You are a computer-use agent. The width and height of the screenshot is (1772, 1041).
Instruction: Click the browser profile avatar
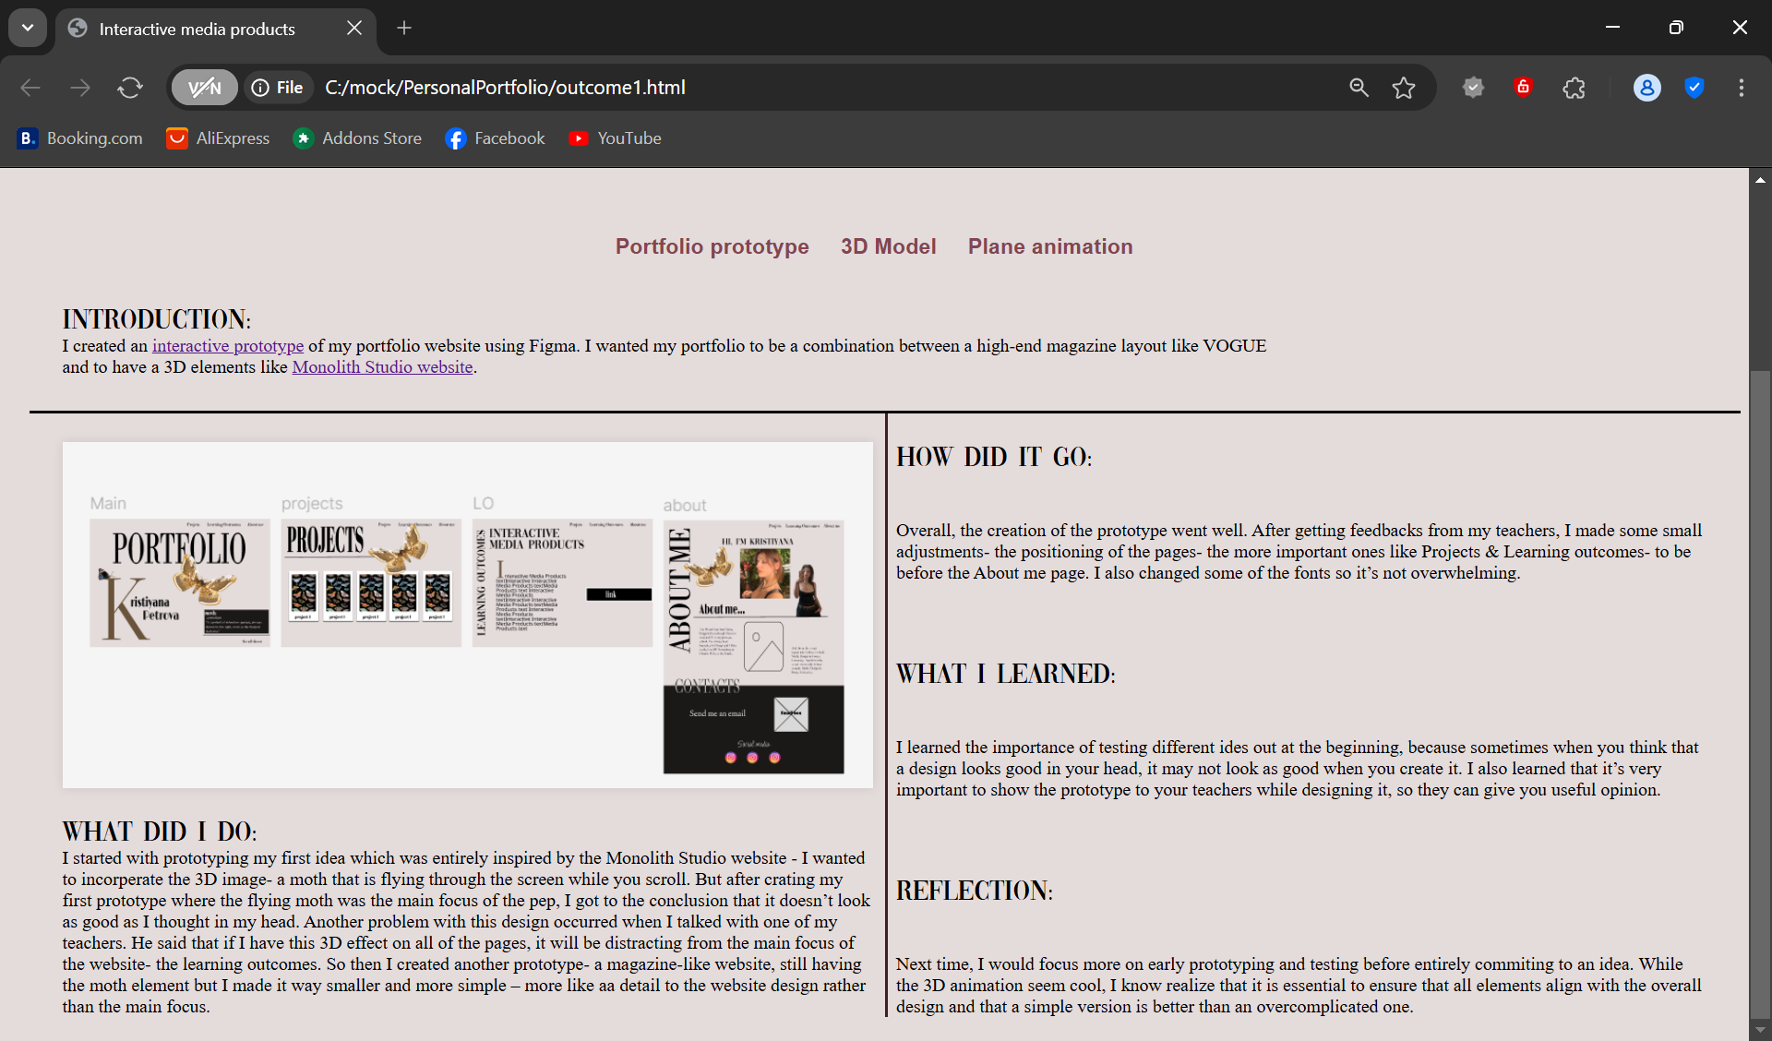click(x=1647, y=88)
